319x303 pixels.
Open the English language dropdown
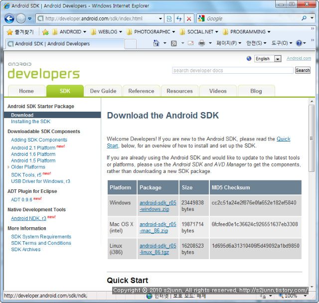coord(268,59)
